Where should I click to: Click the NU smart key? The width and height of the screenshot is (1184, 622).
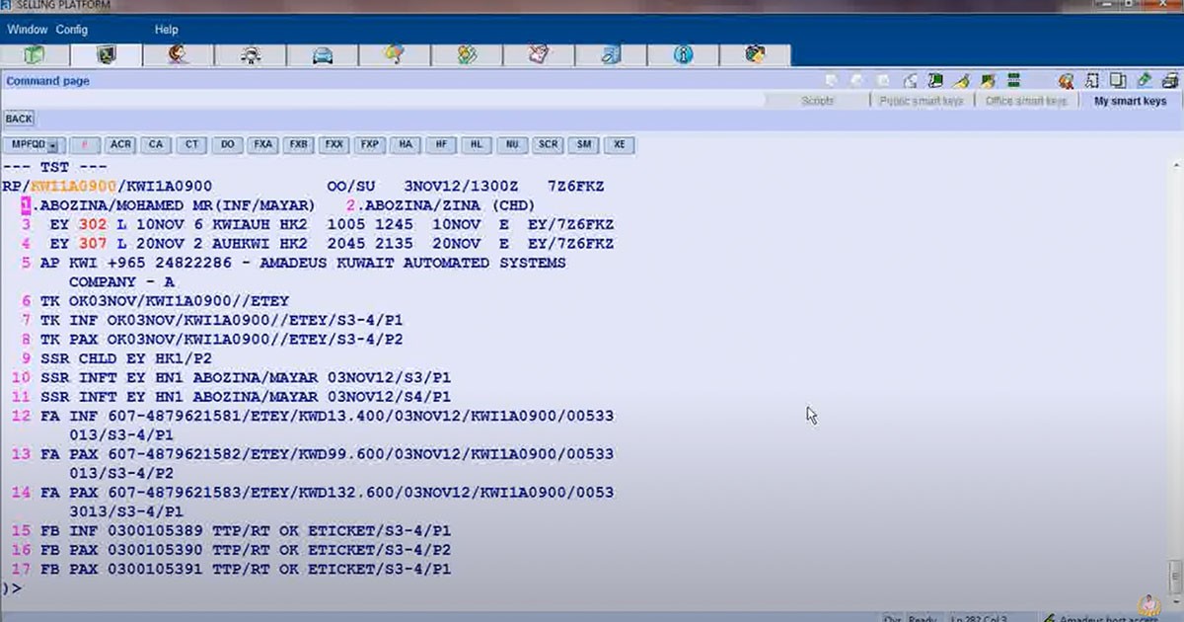511,144
